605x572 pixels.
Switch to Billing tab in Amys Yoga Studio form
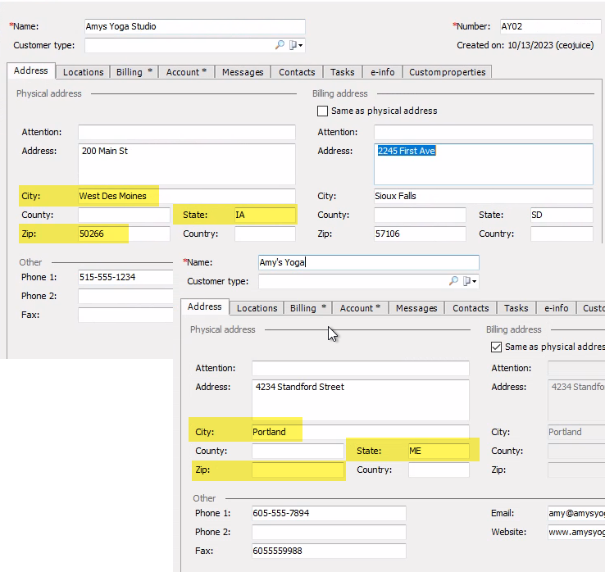coord(134,72)
